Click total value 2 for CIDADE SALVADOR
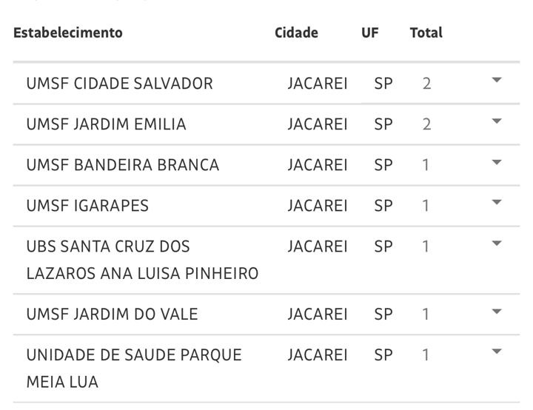Screen dimensions: 533x410 [x=426, y=84]
